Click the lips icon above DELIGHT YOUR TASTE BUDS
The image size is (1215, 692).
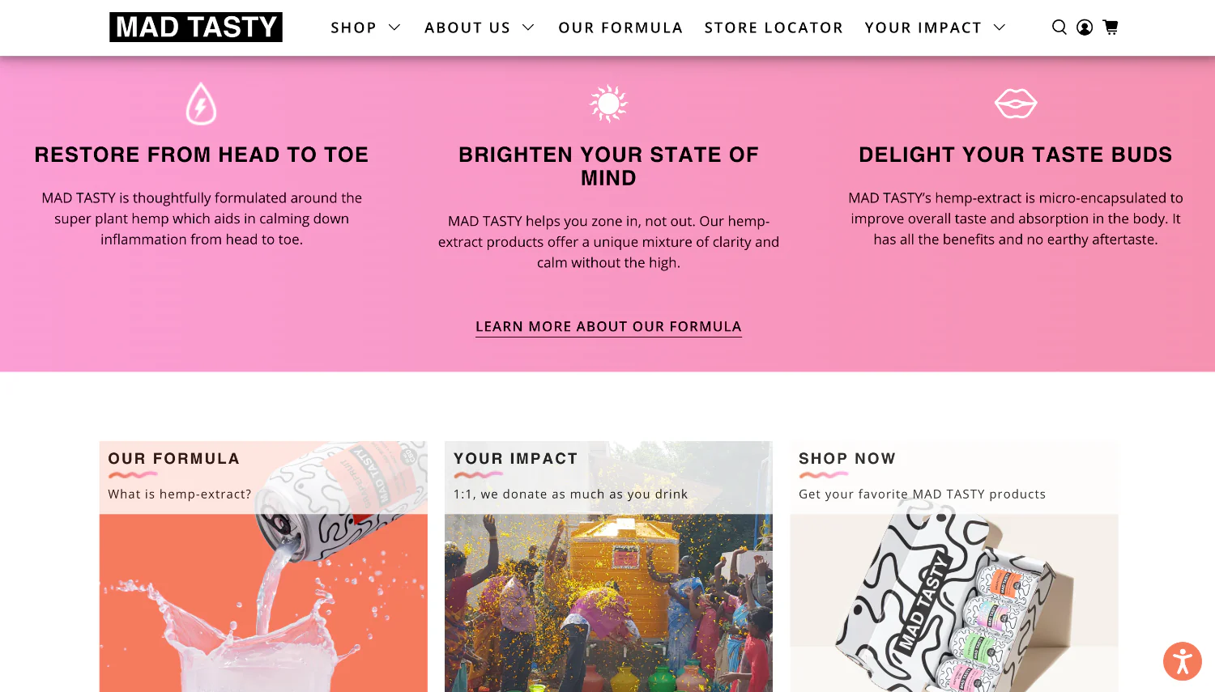[x=1016, y=104]
